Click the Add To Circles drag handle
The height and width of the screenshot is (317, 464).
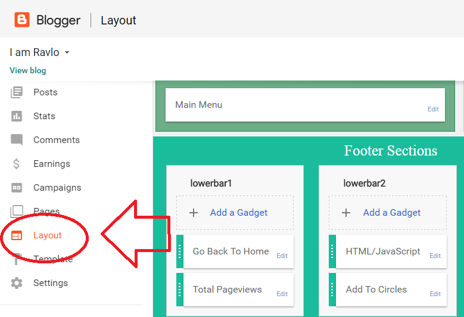click(x=332, y=290)
